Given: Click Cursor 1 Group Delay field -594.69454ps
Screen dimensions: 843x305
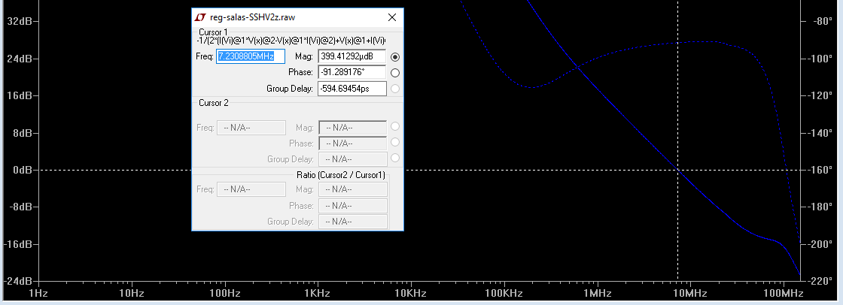Looking at the screenshot, I should point(352,89).
